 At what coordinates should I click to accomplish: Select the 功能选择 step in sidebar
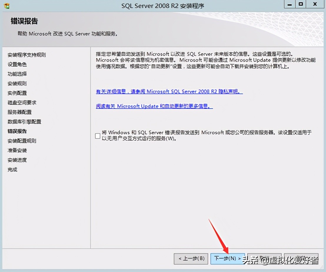pyautogui.click(x=17, y=74)
